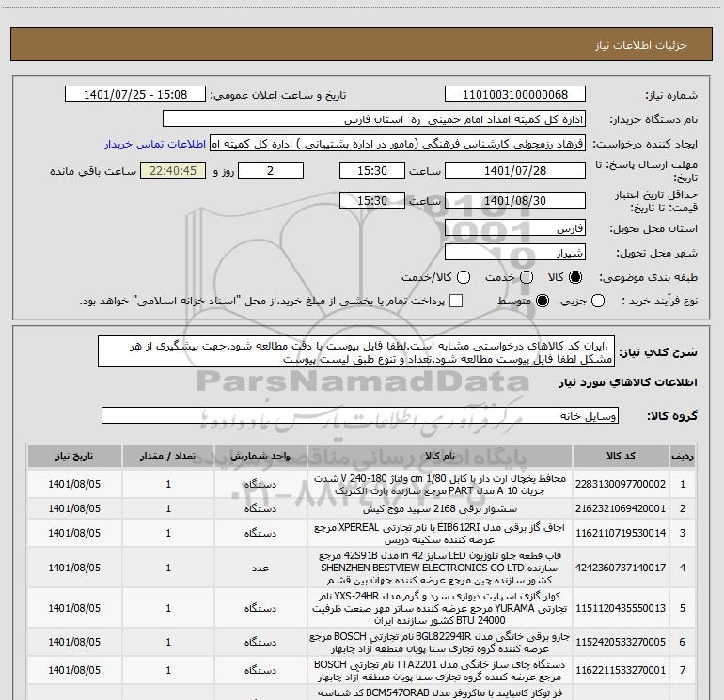Viewport: 724px width, 700px height.
Task: Click the goods group field وسایل خانه
Action: click(x=360, y=415)
